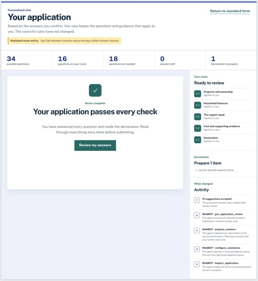
Task: Click the 1 documents to prepare stat
Action: 231,60
